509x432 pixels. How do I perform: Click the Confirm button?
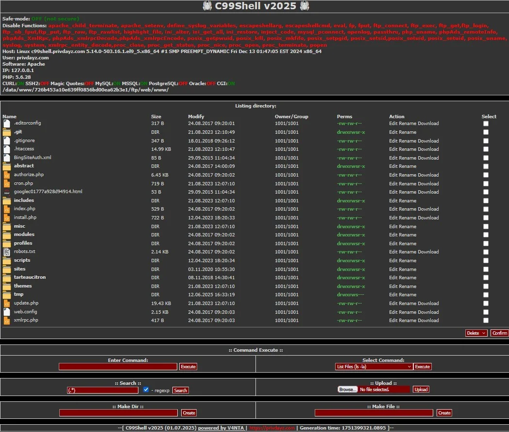click(x=499, y=333)
